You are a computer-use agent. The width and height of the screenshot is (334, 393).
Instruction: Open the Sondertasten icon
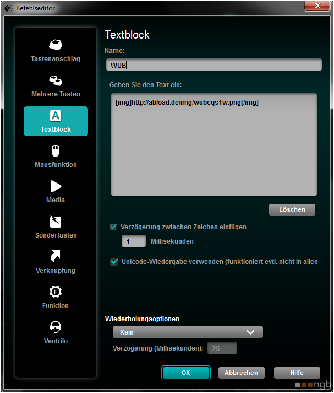(x=56, y=222)
